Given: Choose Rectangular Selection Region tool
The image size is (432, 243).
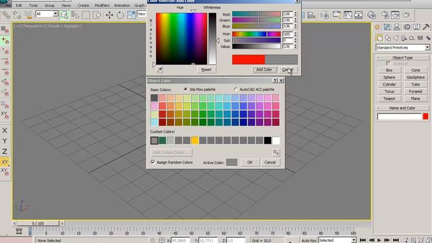Looking at the screenshot, I should tap(86, 15).
